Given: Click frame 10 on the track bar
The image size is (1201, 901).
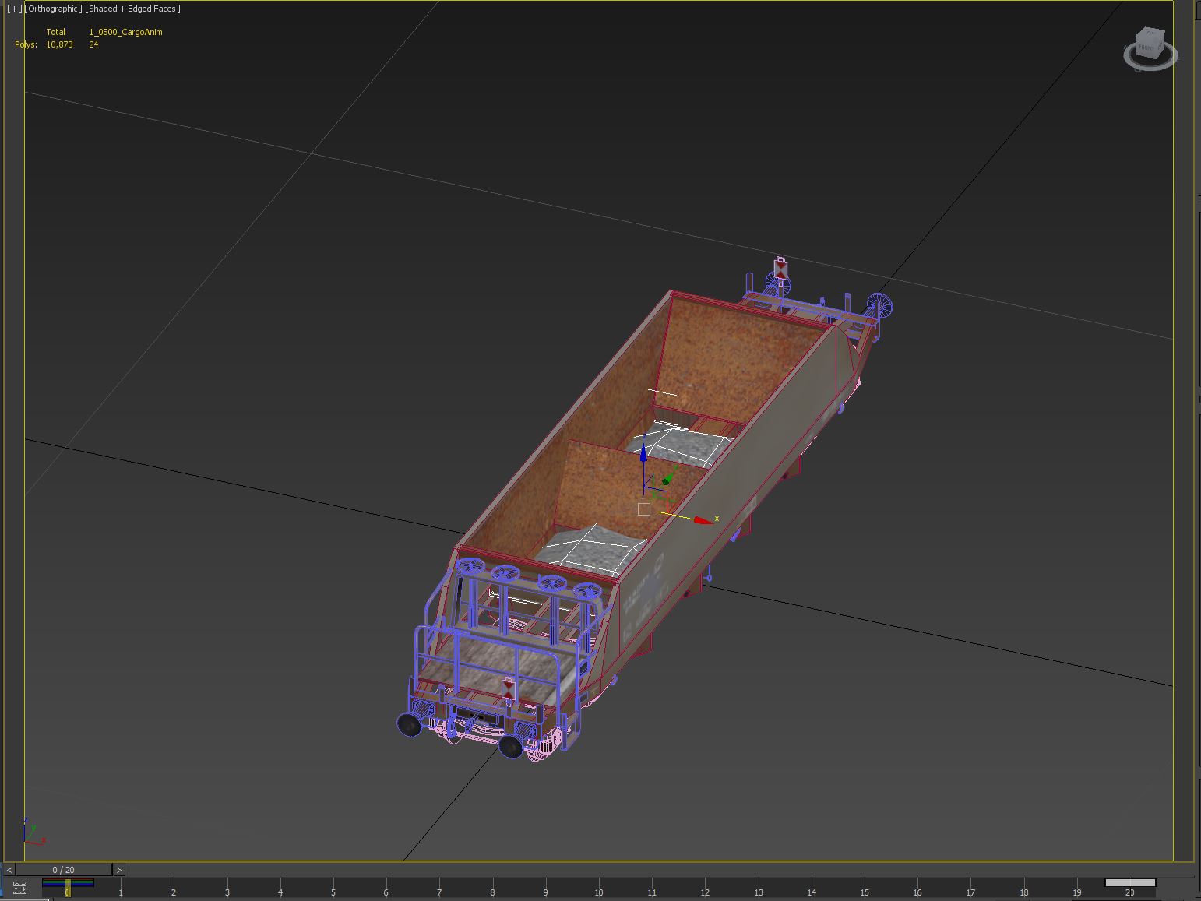Looking at the screenshot, I should [598, 892].
